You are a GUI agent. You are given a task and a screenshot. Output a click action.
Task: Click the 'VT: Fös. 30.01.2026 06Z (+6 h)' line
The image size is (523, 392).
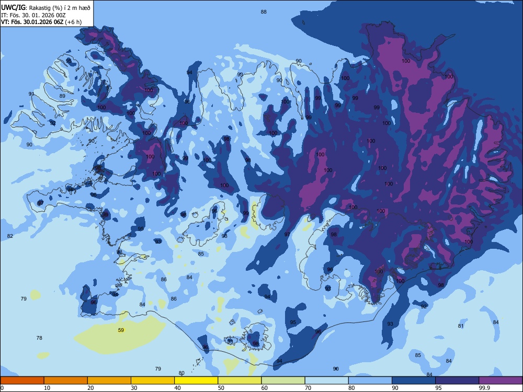tap(41, 22)
